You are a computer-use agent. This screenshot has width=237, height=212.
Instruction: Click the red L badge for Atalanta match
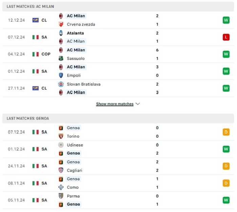(226, 37)
